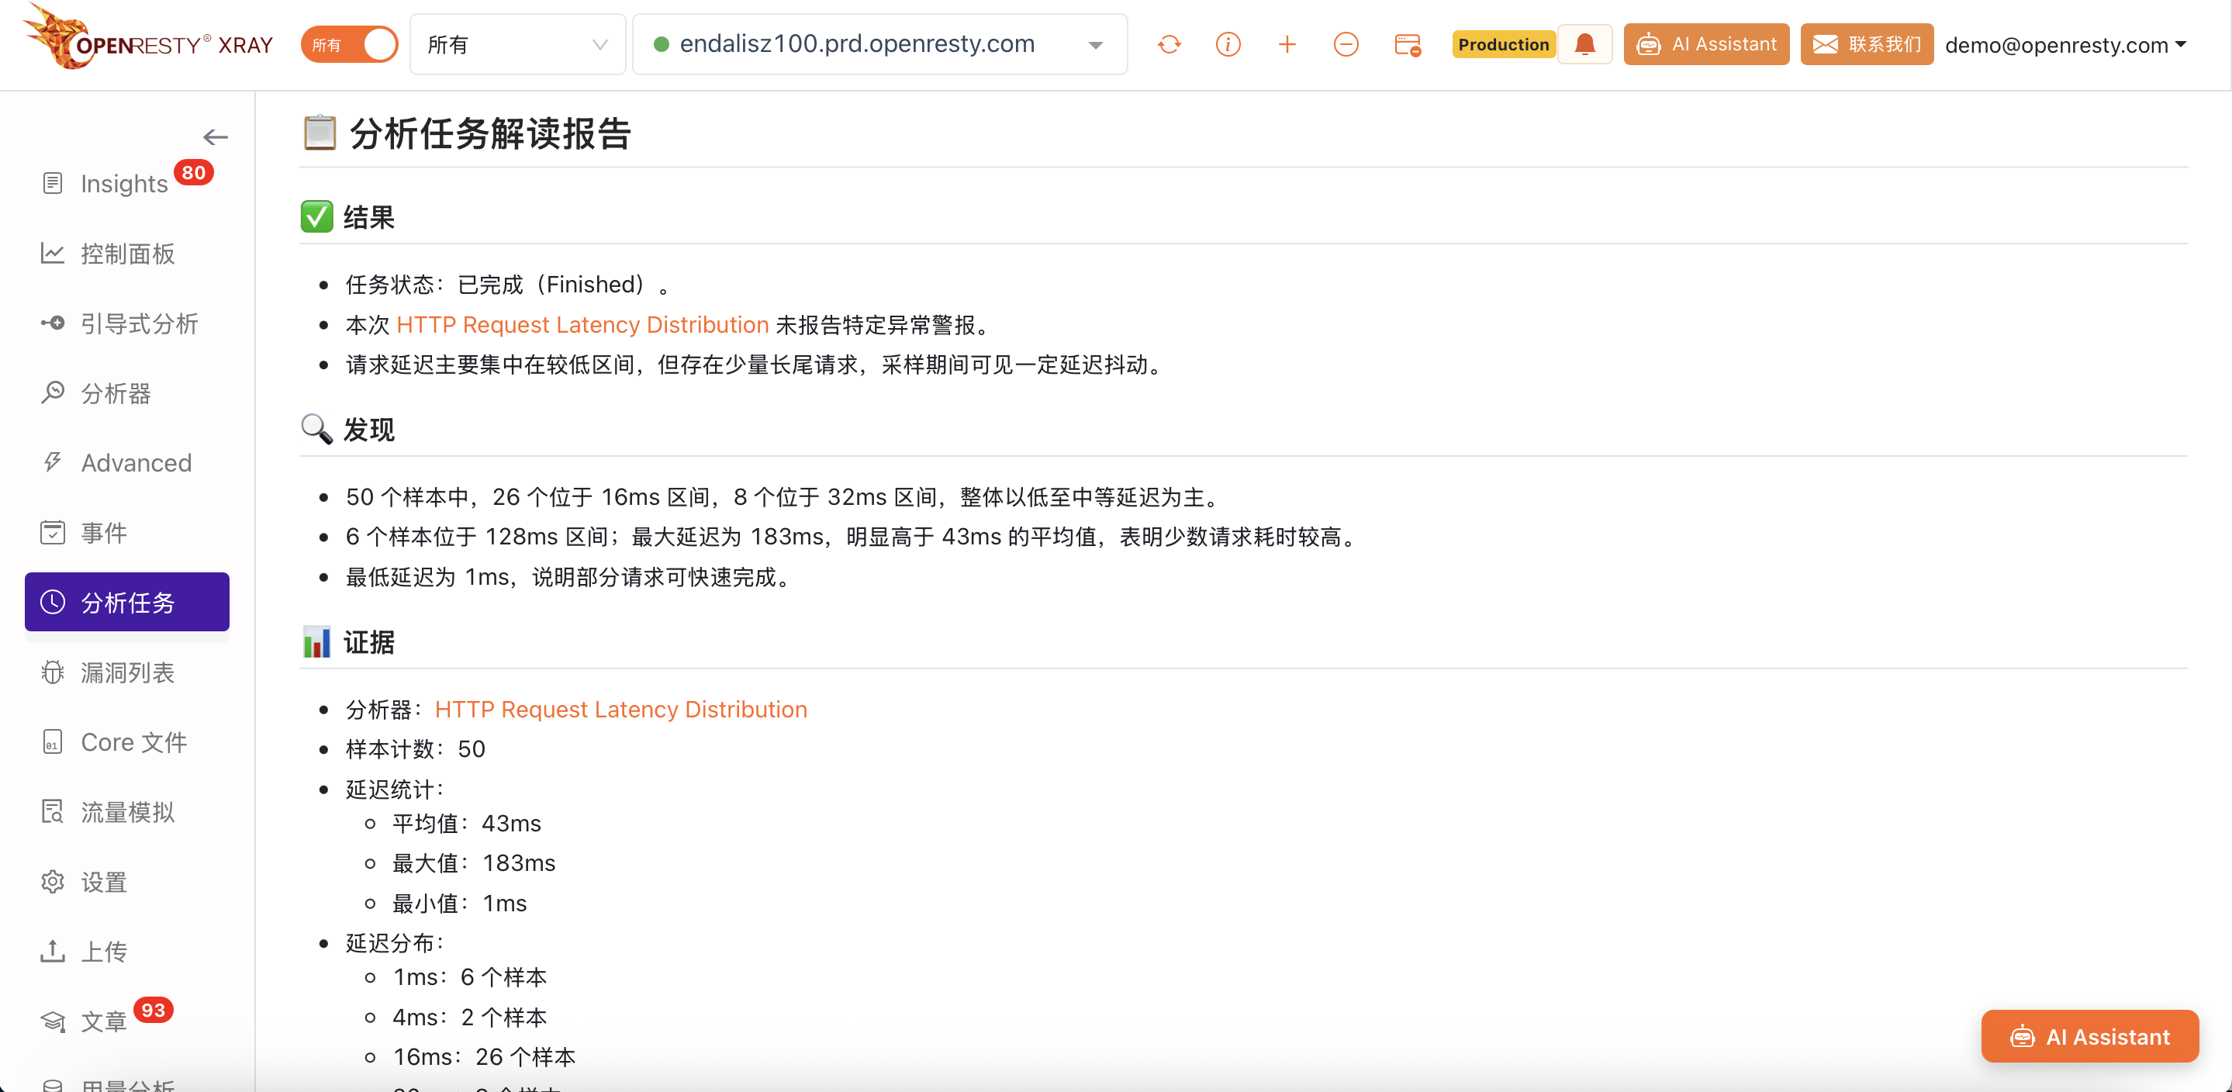2232x1092 pixels.
Task: Click the 流量模拟 search-document icon
Action: (x=53, y=811)
